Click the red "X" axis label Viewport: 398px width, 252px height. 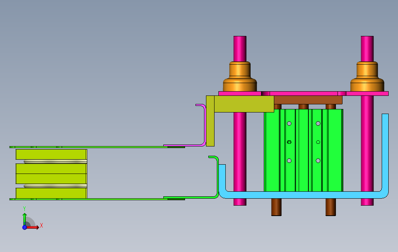click(42, 225)
